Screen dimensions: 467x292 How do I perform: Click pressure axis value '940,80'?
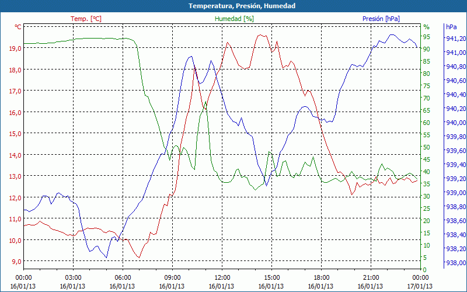456,67
